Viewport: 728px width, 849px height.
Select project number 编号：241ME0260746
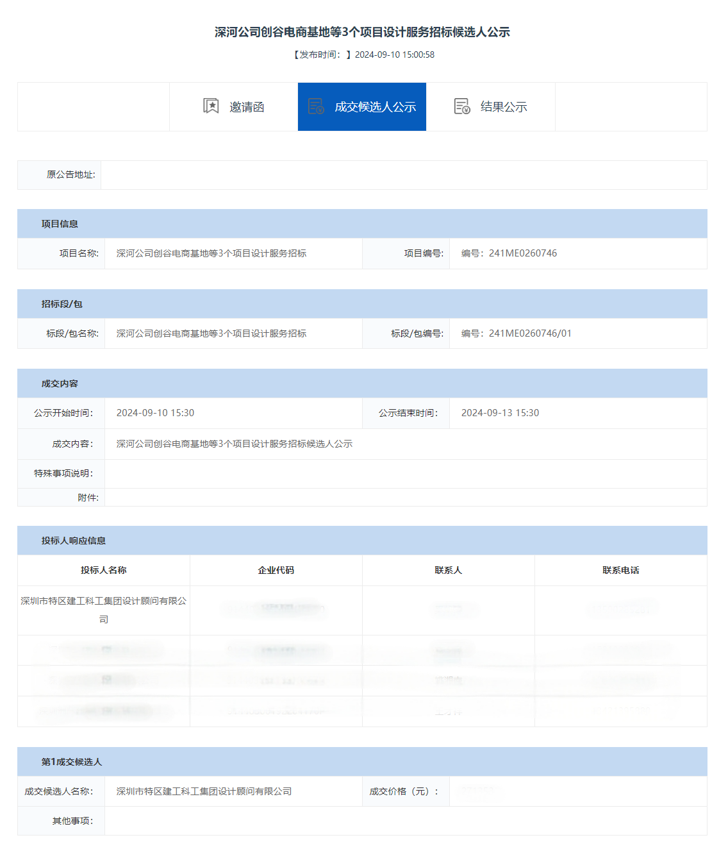pyautogui.click(x=509, y=253)
